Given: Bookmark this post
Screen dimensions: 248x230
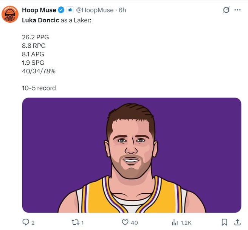Looking at the screenshot, I should tap(224, 222).
